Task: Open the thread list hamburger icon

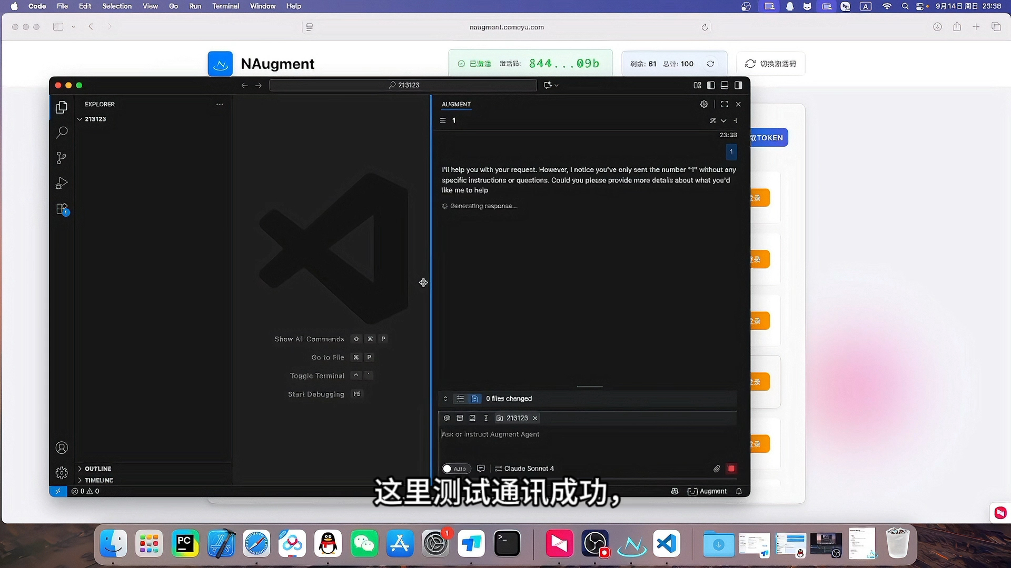Action: pyautogui.click(x=443, y=120)
